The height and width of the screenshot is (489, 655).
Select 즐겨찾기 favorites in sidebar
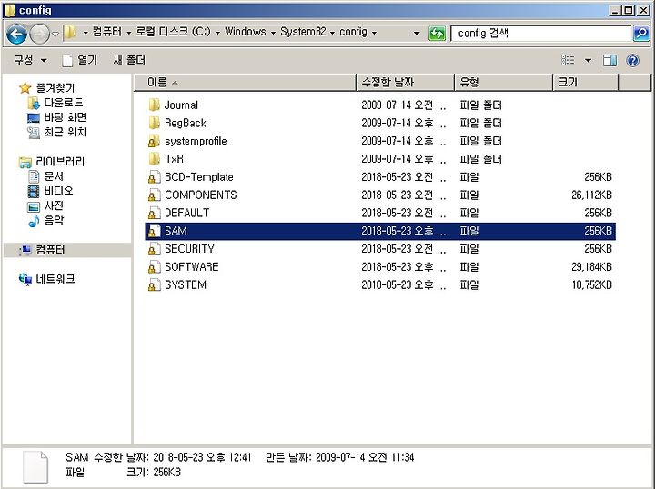[55, 87]
